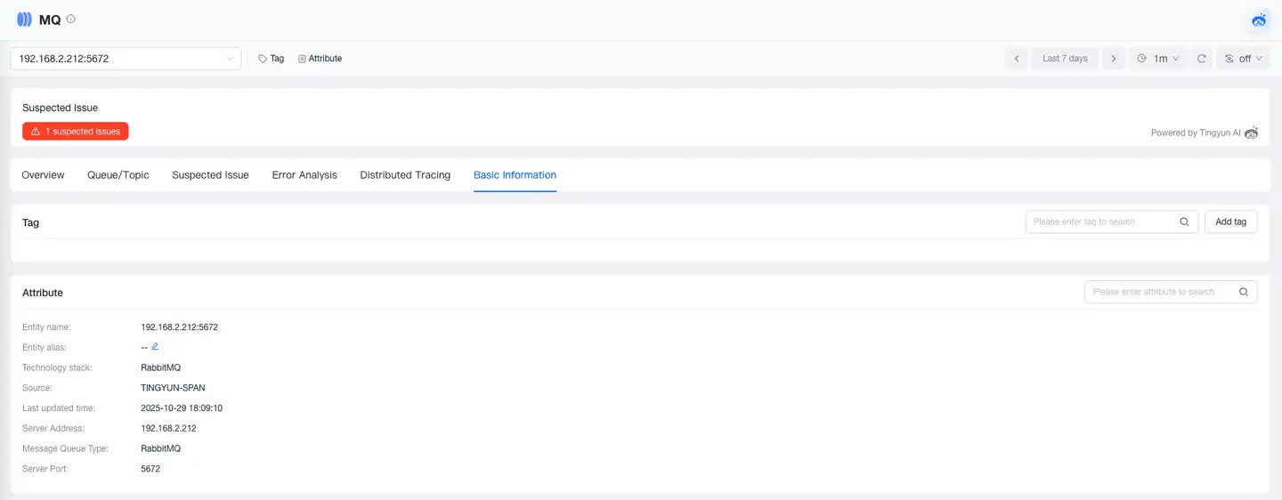Click the Last 7 days time range
Viewport: 1282px width, 500px height.
[1065, 59]
